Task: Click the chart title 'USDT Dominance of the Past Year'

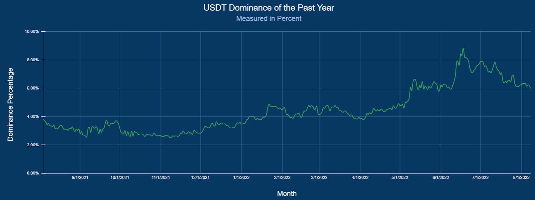Action: [269, 8]
